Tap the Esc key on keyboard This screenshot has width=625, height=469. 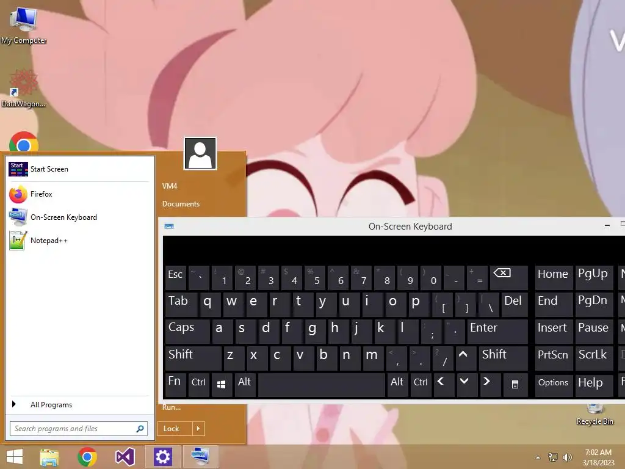click(175, 278)
